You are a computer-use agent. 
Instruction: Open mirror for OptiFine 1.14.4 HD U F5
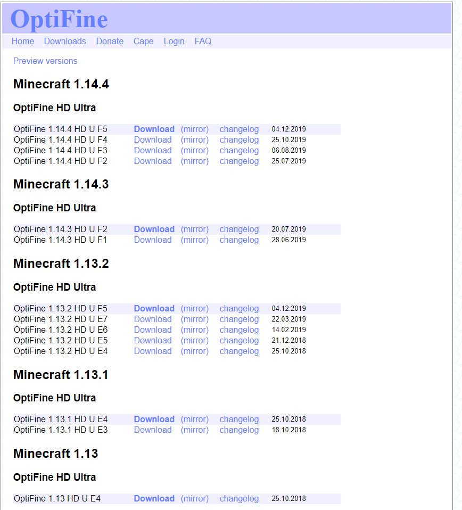(195, 129)
